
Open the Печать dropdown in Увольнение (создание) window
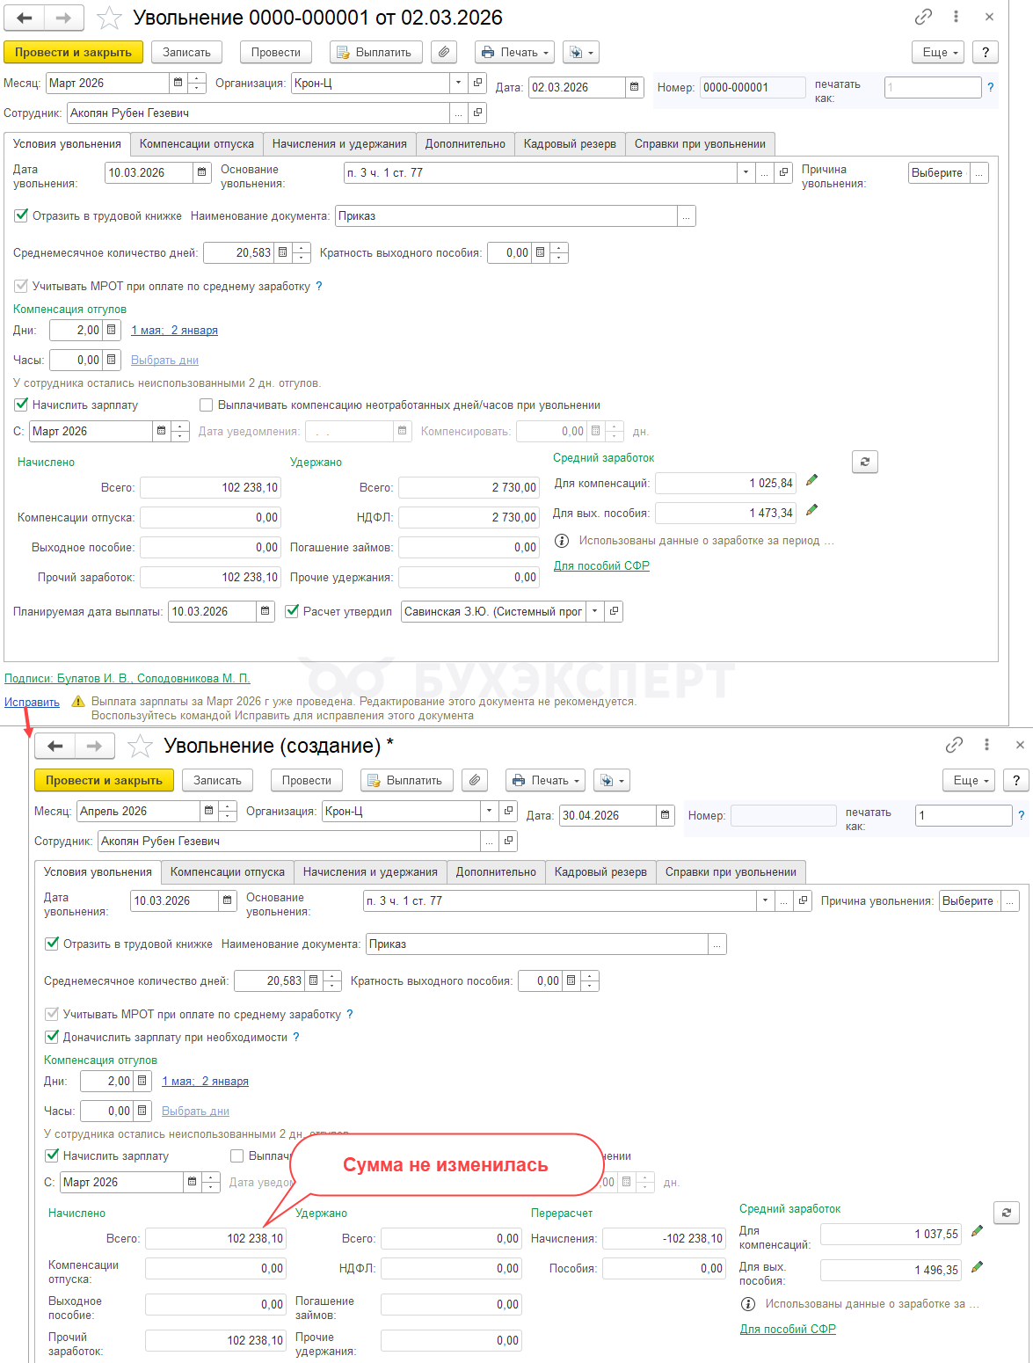point(545,781)
